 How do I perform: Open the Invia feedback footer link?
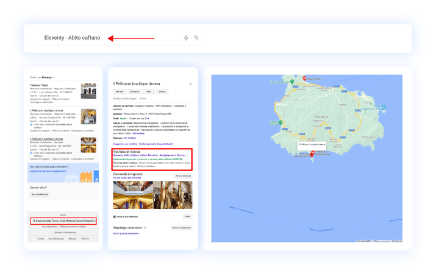pos(56,239)
